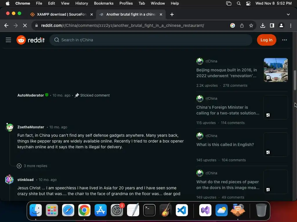The height and width of the screenshot is (222, 297).
Task: Click the search magnifier icon in Reddit
Action: coord(57,40)
